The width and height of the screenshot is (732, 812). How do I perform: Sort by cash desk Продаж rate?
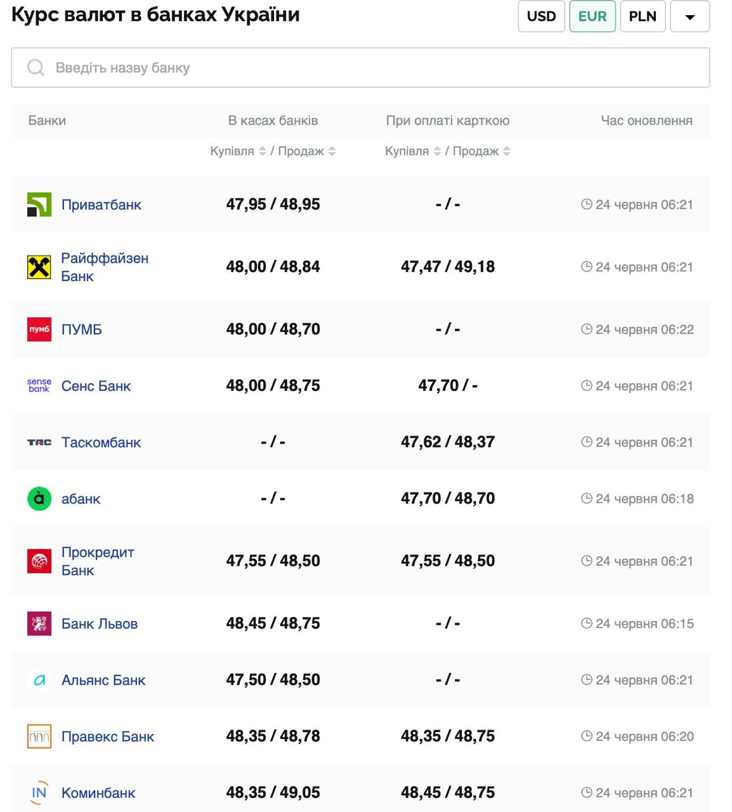pyautogui.click(x=332, y=151)
